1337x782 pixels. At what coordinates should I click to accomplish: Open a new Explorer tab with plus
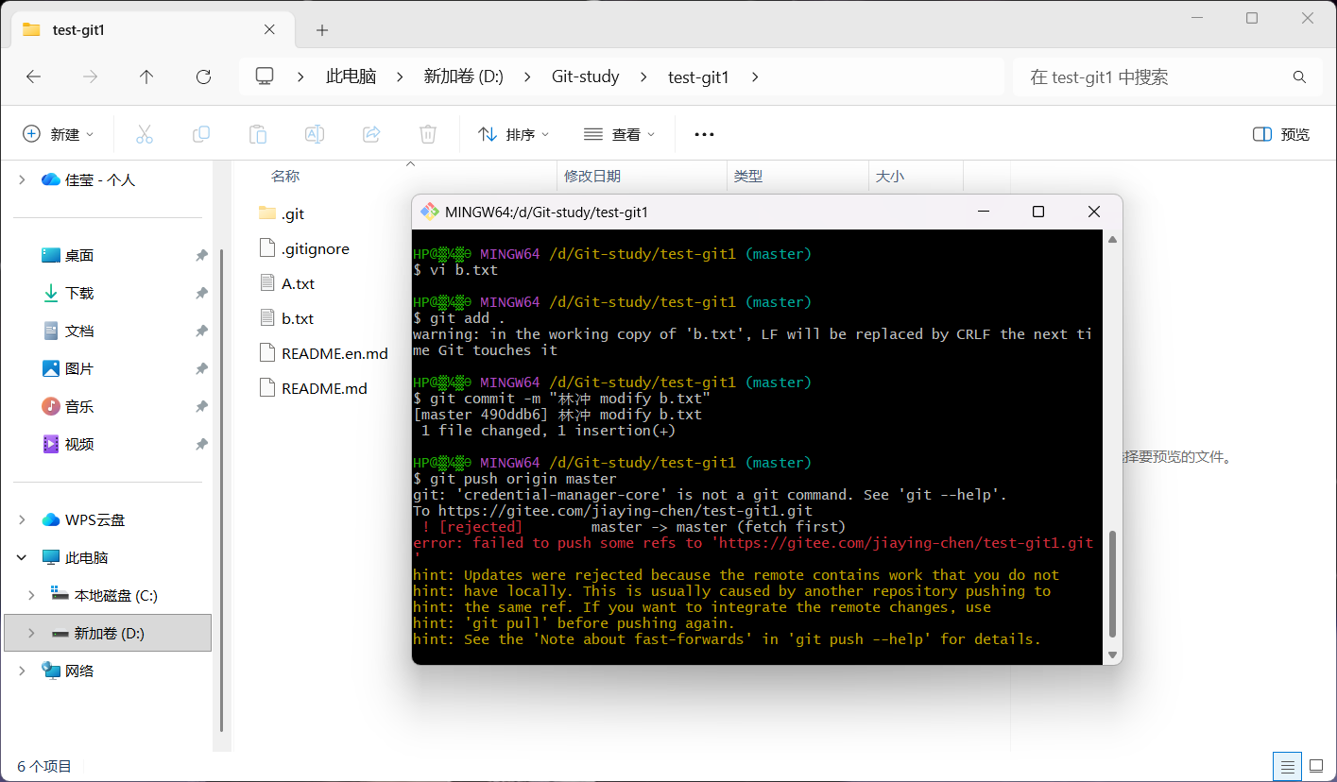tap(322, 30)
